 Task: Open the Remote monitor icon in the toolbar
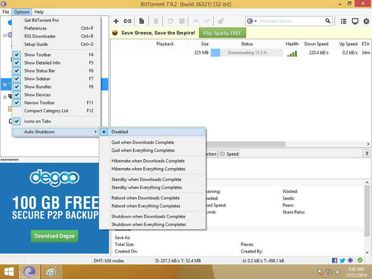(x=355, y=21)
